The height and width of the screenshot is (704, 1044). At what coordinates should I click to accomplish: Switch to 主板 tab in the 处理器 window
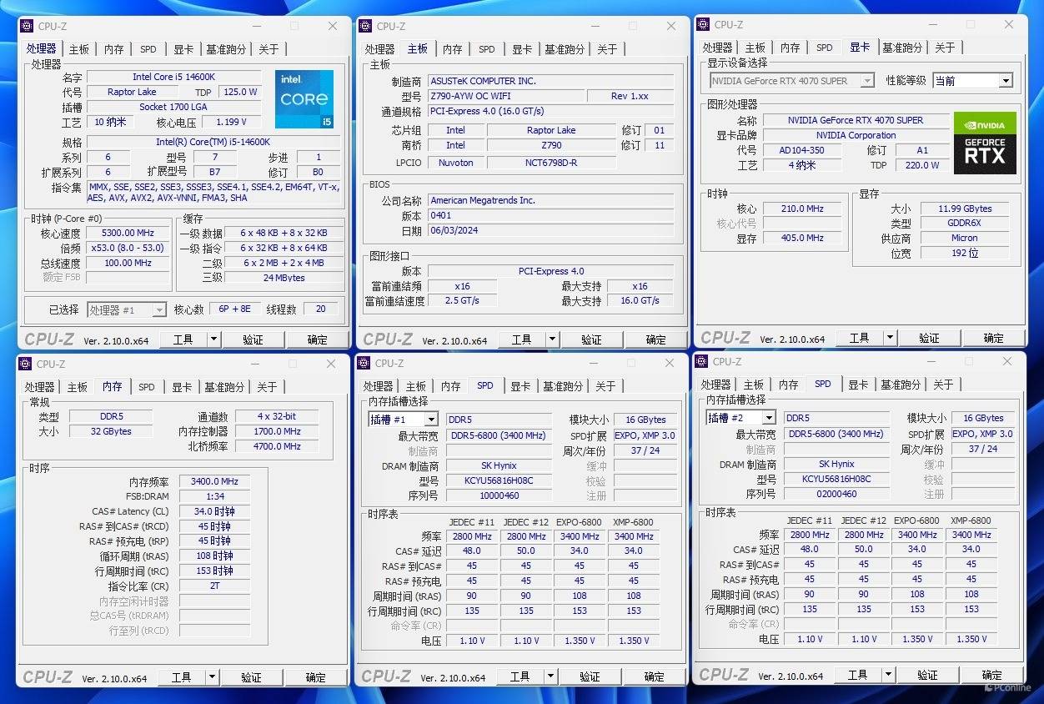pos(78,49)
